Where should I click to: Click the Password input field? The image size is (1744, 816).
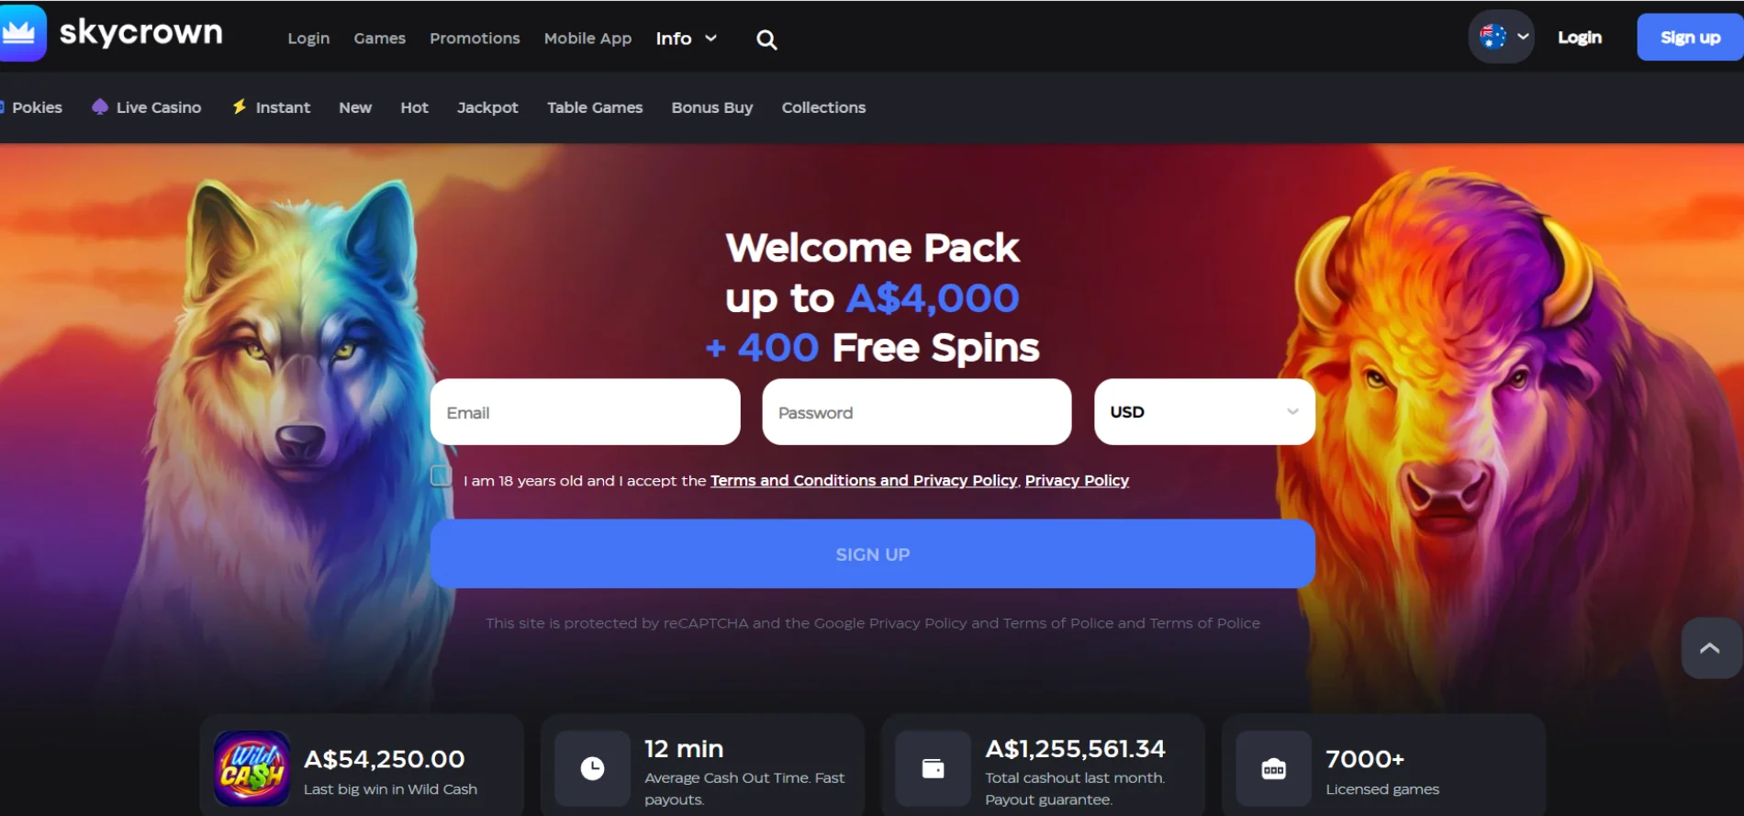click(916, 412)
